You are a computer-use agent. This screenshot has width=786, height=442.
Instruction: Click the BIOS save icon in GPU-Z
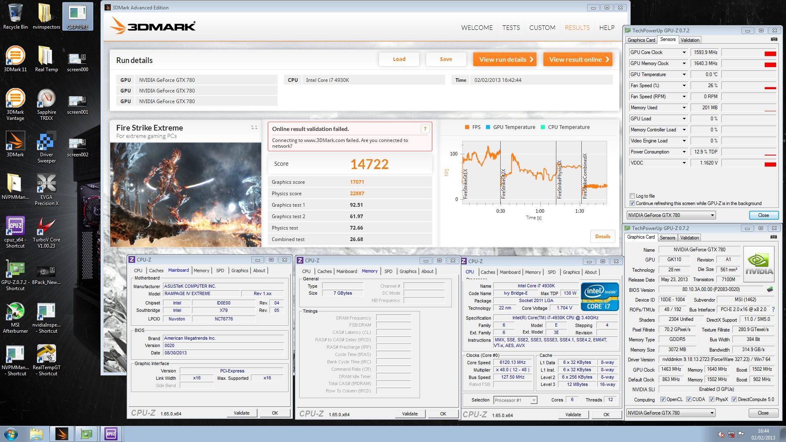tap(770, 289)
